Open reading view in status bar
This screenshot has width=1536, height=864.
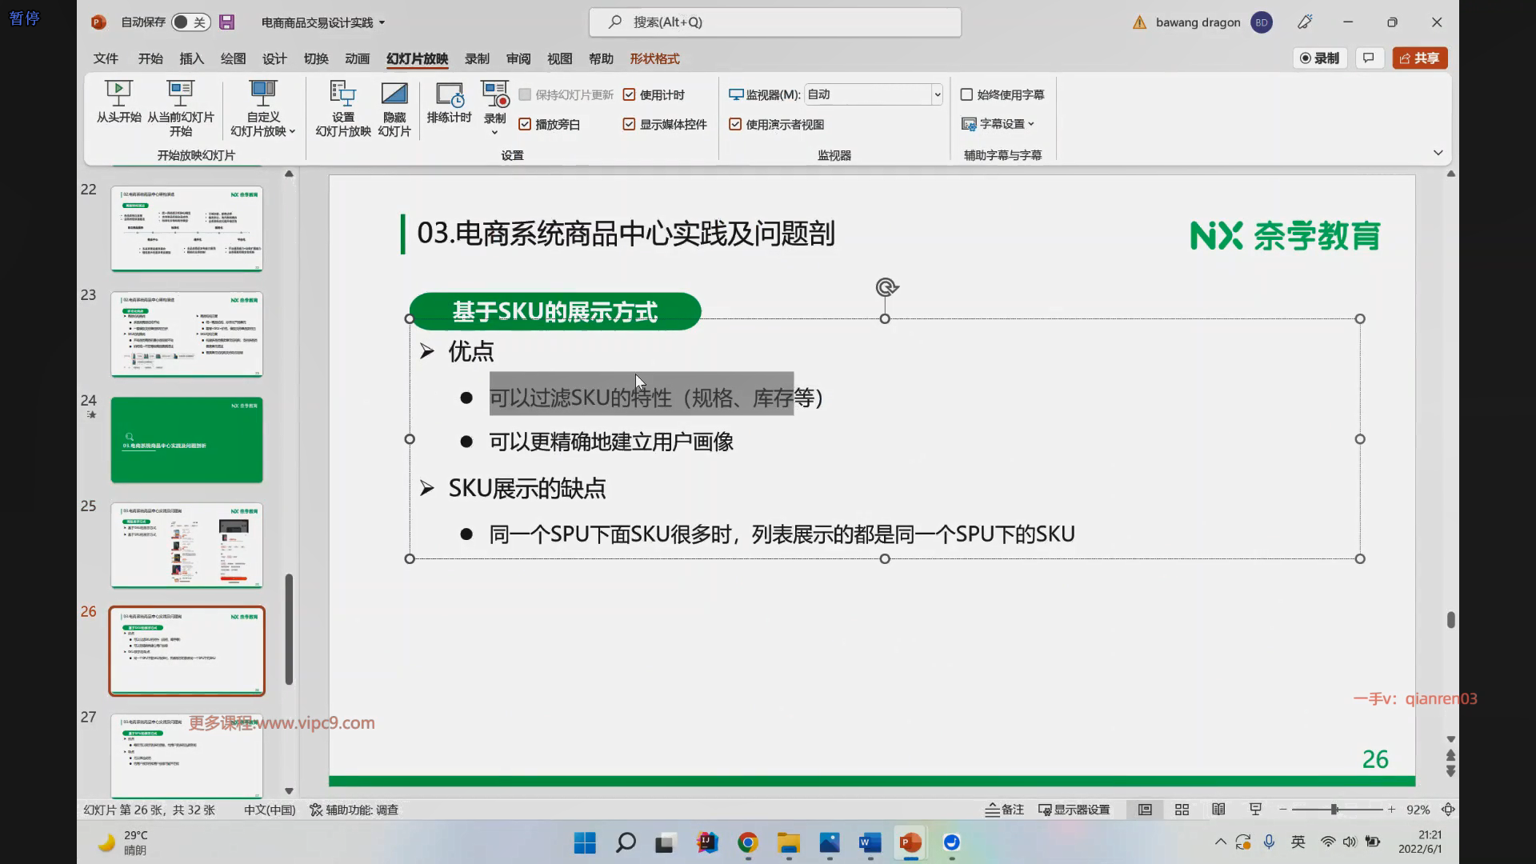point(1218,810)
